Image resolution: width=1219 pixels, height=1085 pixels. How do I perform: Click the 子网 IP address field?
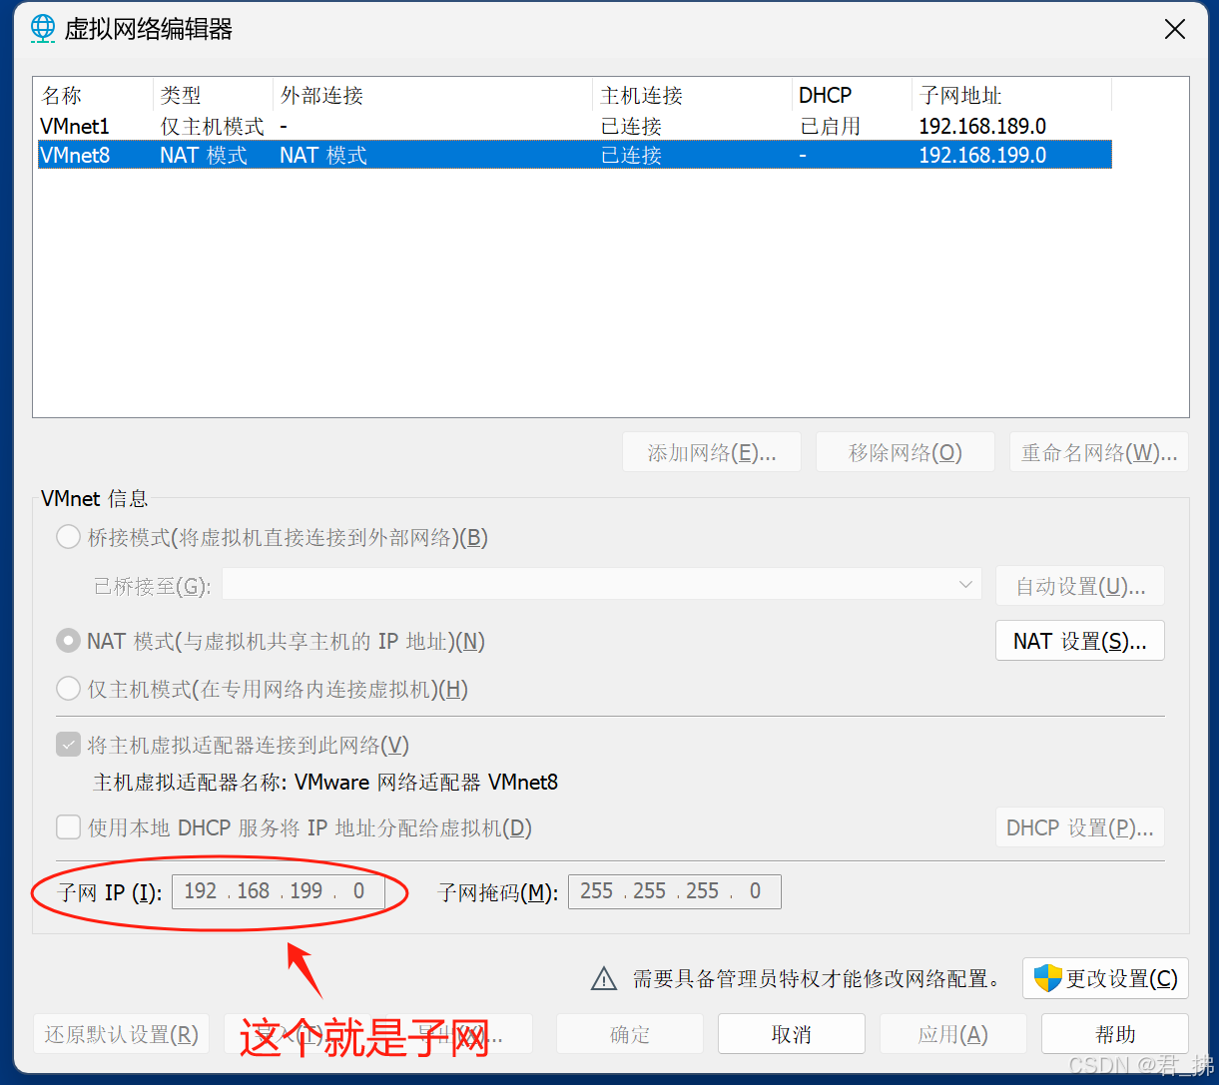[x=279, y=891]
